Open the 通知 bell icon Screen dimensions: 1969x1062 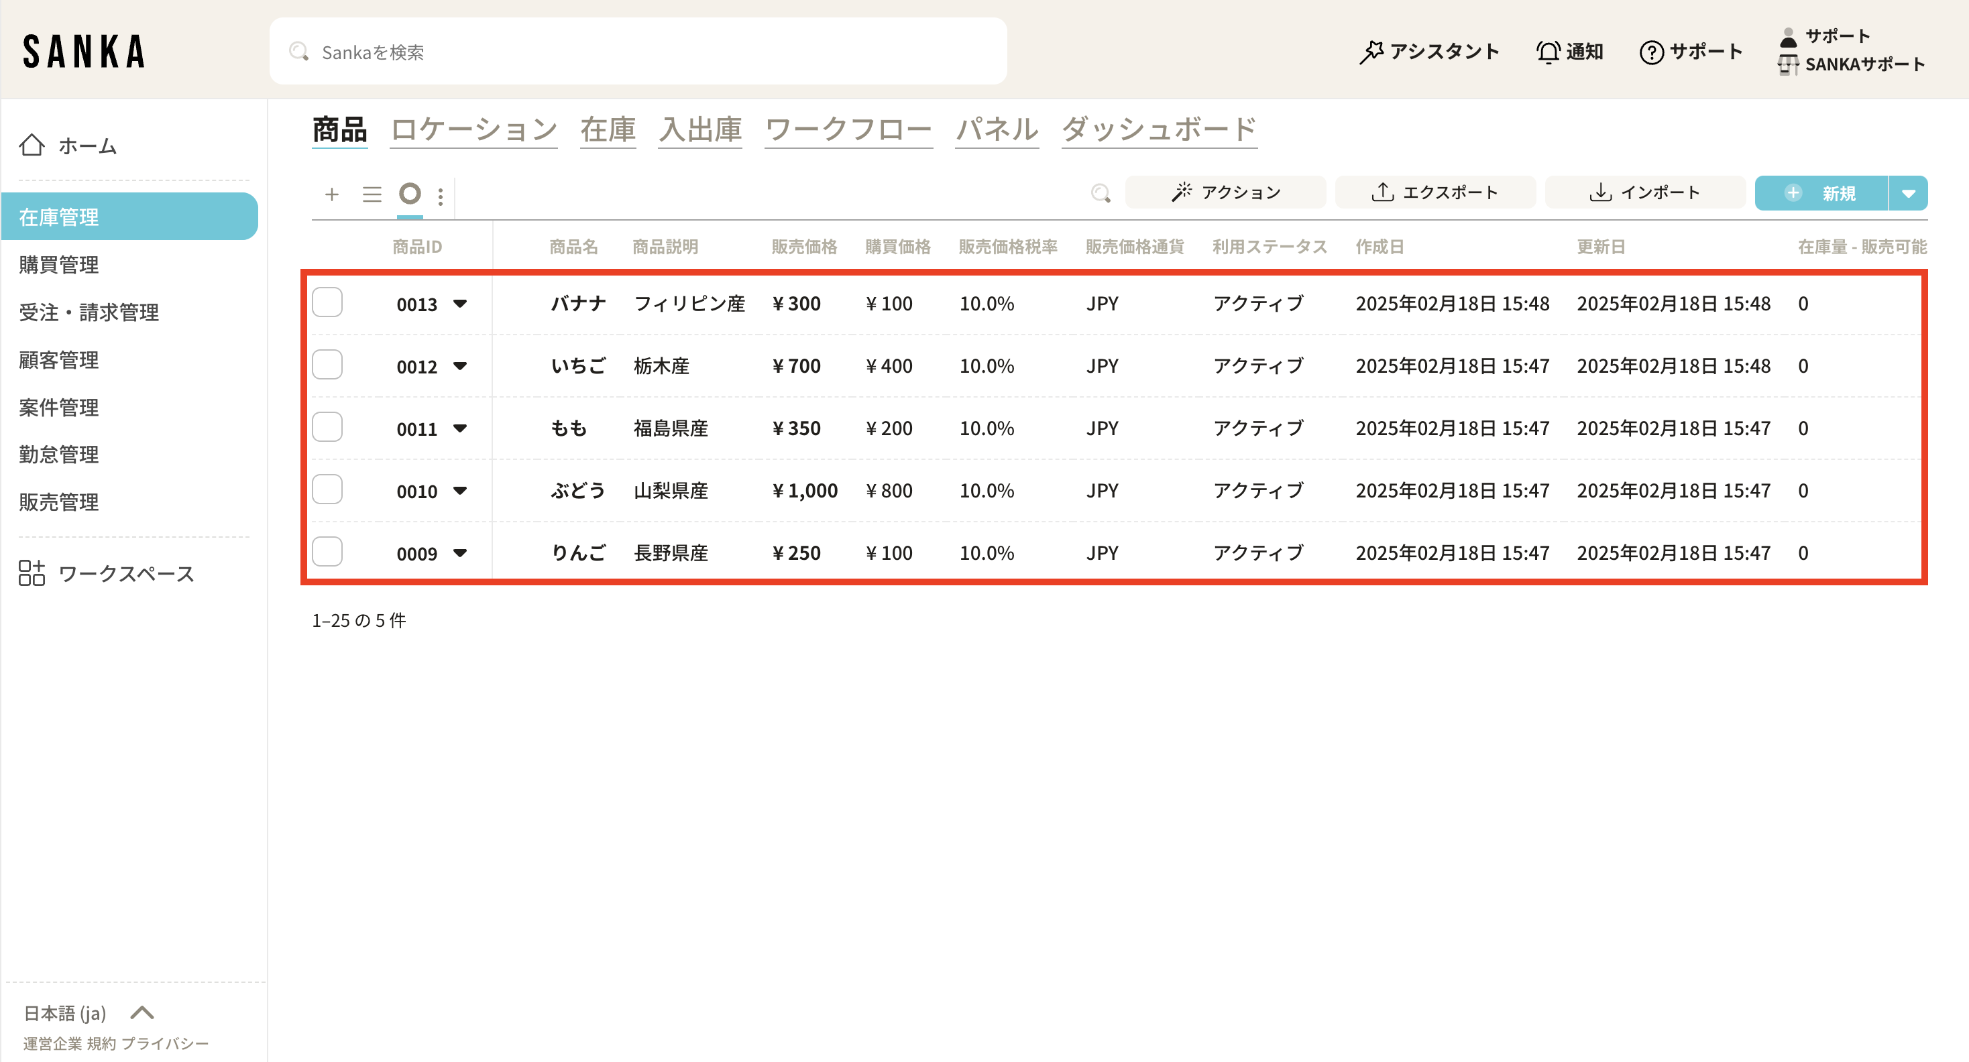pyautogui.click(x=1548, y=52)
